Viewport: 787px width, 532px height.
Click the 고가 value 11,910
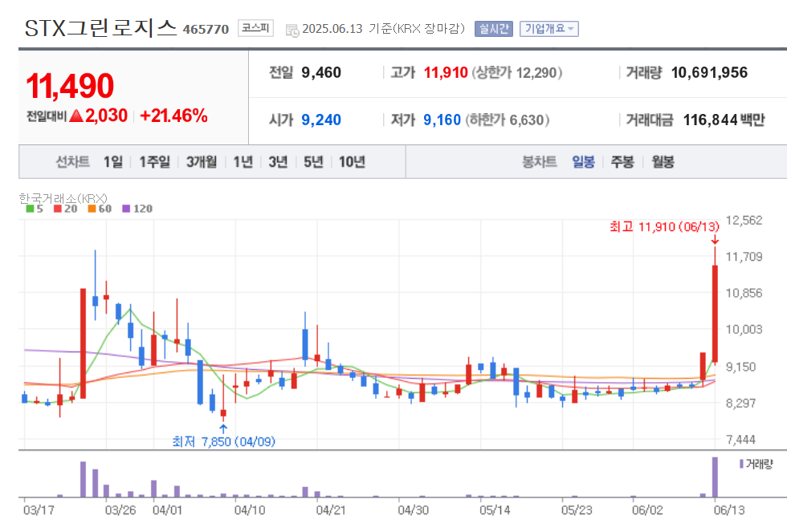pos(446,73)
